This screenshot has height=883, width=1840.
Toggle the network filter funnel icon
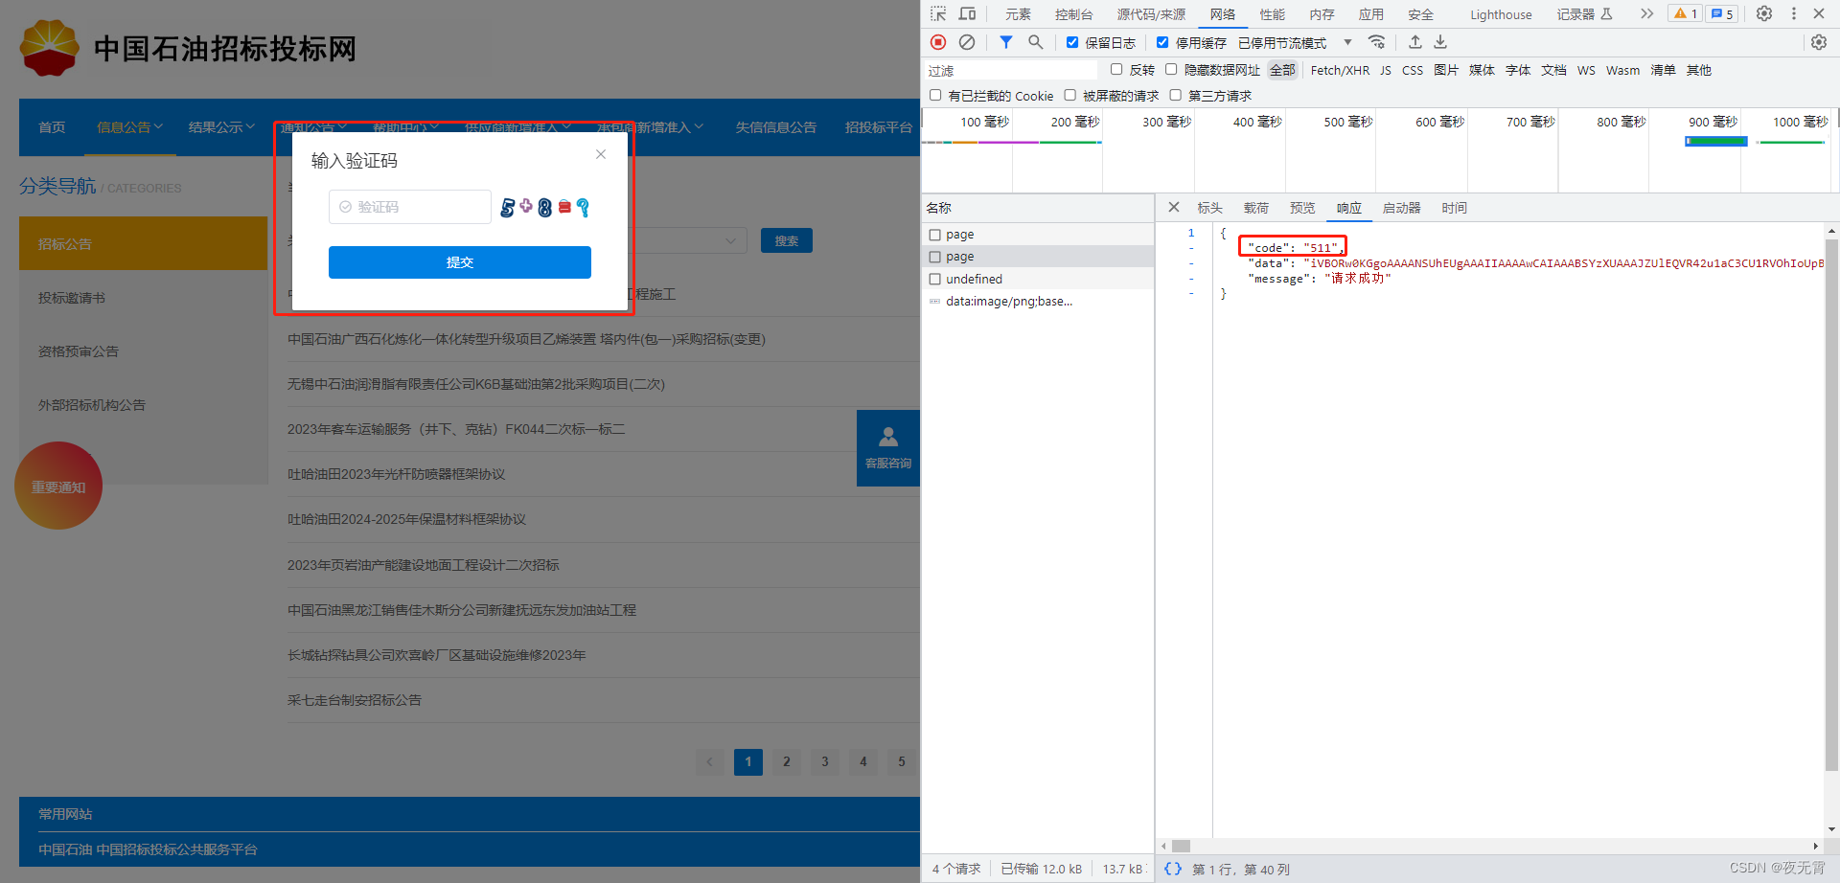click(x=1005, y=42)
